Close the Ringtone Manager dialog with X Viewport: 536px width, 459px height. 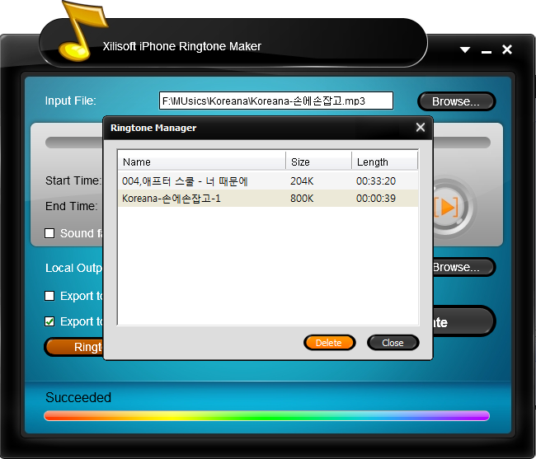(421, 128)
